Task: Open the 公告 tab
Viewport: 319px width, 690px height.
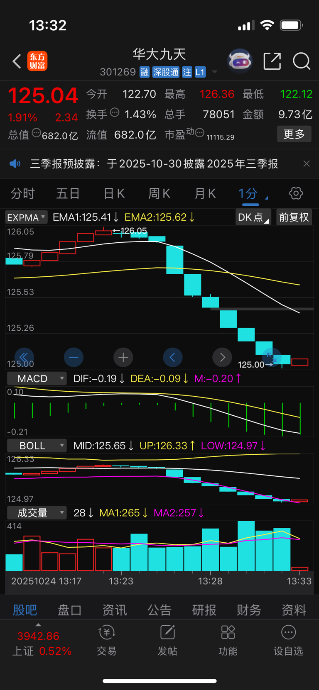Action: pyautogui.click(x=159, y=610)
